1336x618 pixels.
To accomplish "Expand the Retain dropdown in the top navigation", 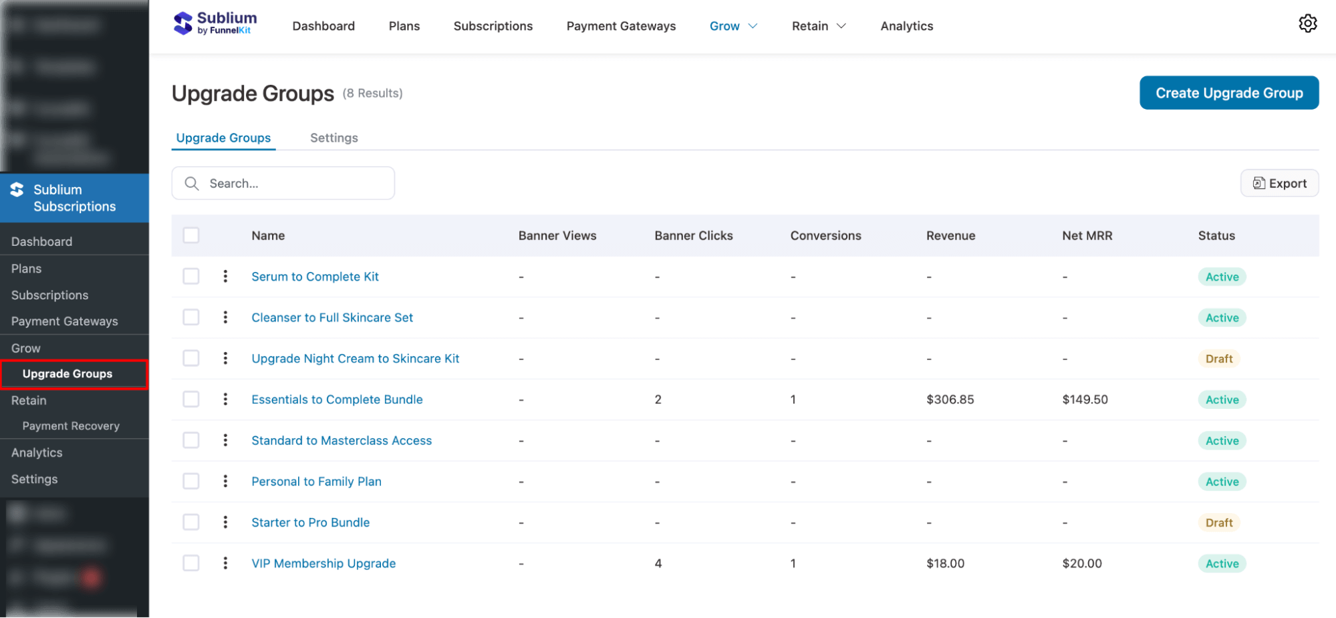I will click(x=818, y=26).
